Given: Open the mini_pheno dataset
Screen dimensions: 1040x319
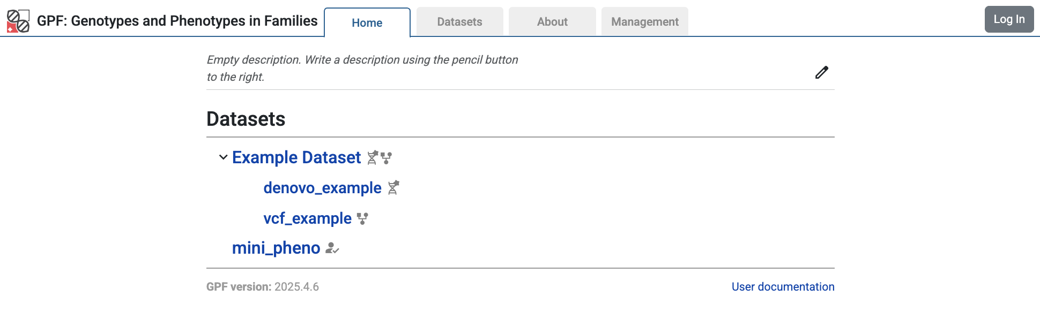Looking at the screenshot, I should coord(276,248).
